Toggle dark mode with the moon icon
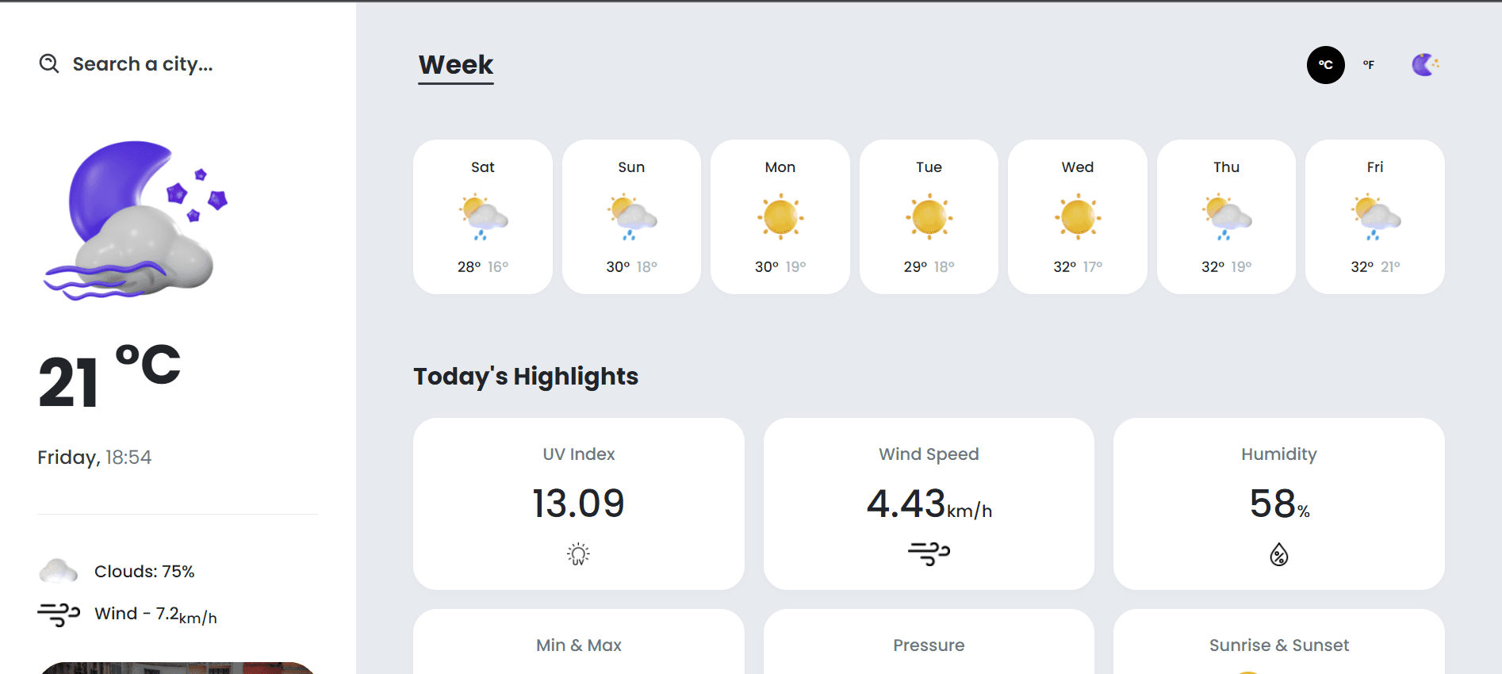This screenshot has width=1502, height=674. [x=1425, y=65]
